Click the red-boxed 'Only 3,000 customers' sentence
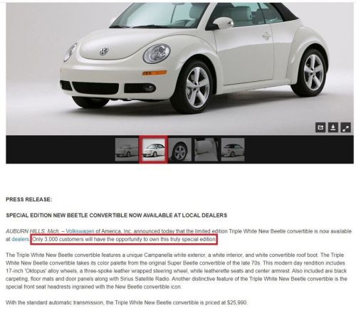356x313 pixels. (124, 239)
